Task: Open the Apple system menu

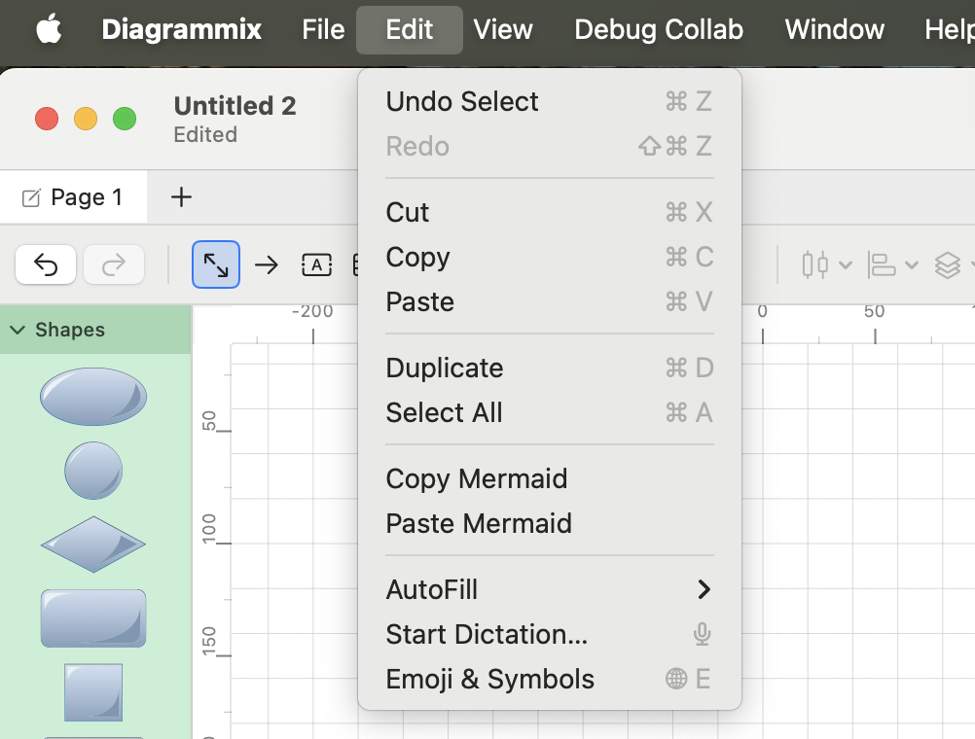Action: [49, 29]
